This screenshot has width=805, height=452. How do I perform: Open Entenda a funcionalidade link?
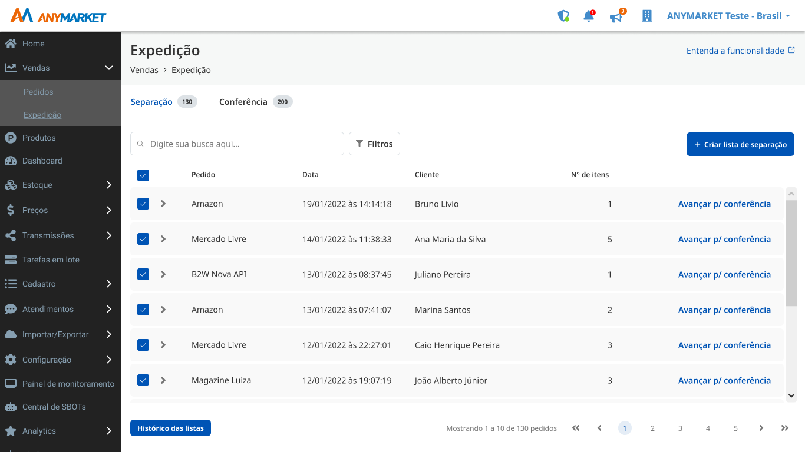pyautogui.click(x=741, y=51)
